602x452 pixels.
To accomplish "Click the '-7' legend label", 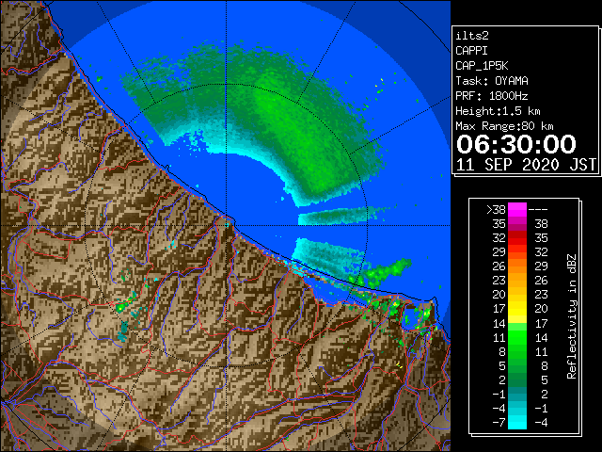I will (499, 422).
